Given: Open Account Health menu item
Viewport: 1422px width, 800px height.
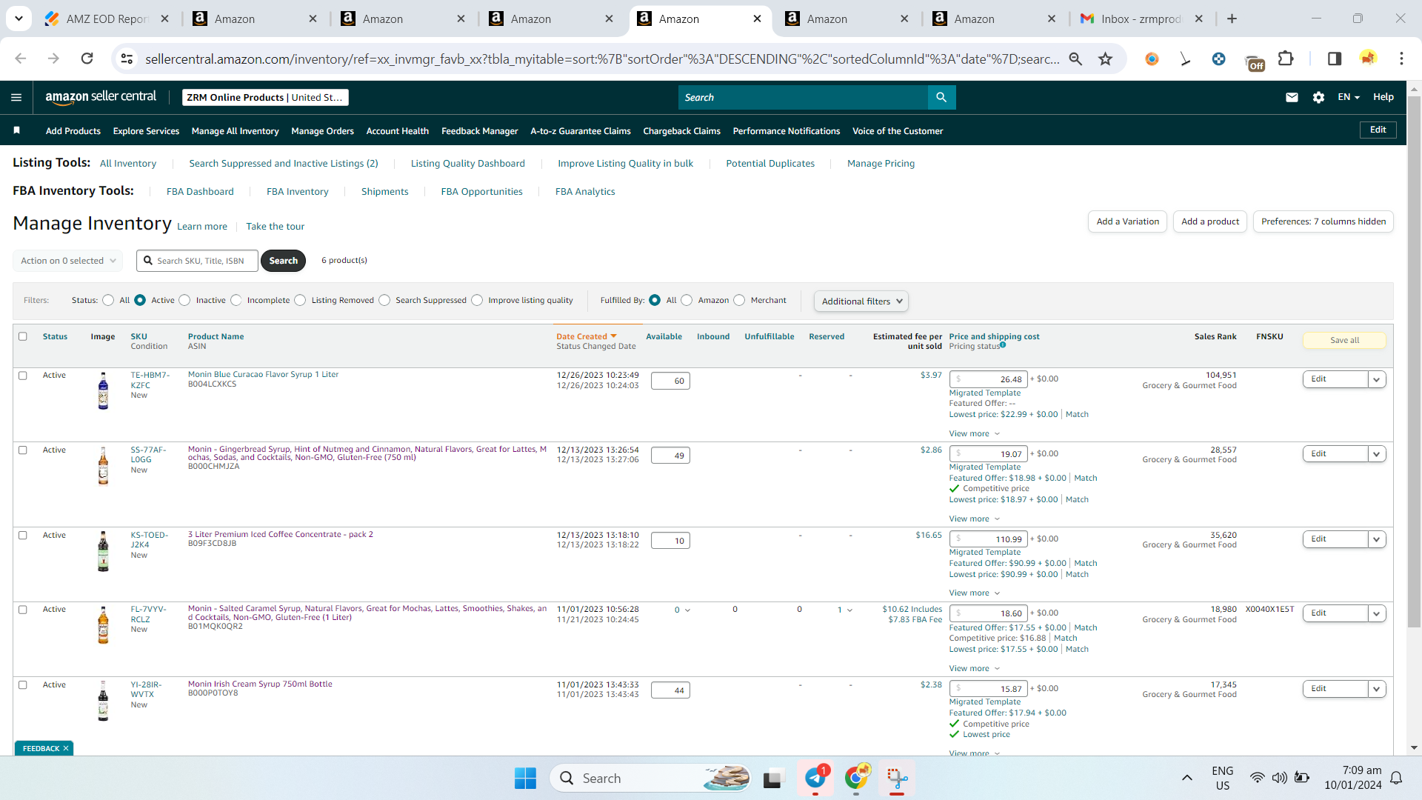Looking at the screenshot, I should click(x=397, y=131).
